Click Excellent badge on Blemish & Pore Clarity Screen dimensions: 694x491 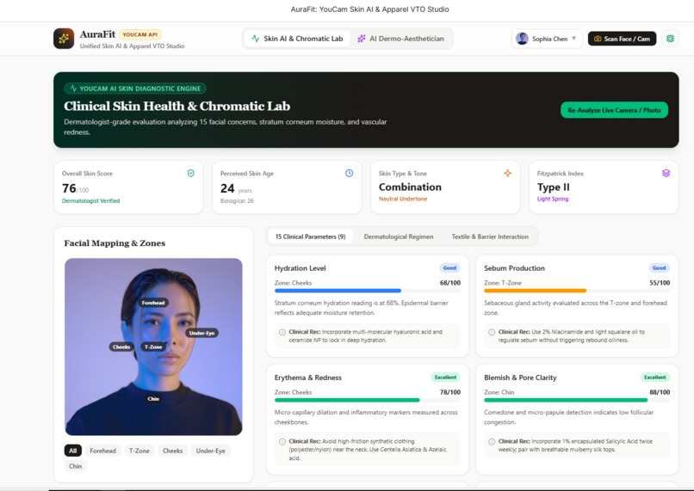[x=655, y=377]
